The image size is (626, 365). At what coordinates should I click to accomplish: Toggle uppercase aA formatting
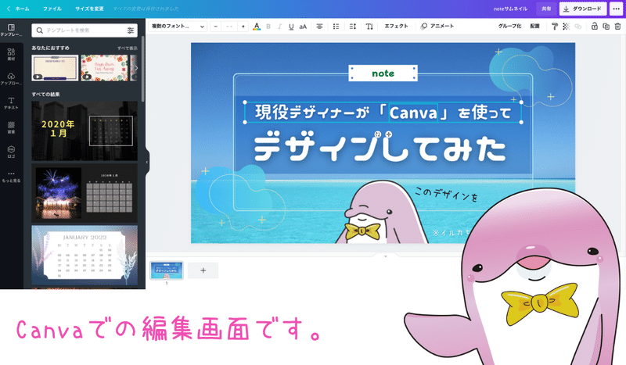[303, 27]
